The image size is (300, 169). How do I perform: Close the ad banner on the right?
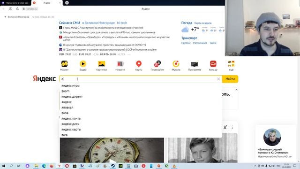[236, 90]
